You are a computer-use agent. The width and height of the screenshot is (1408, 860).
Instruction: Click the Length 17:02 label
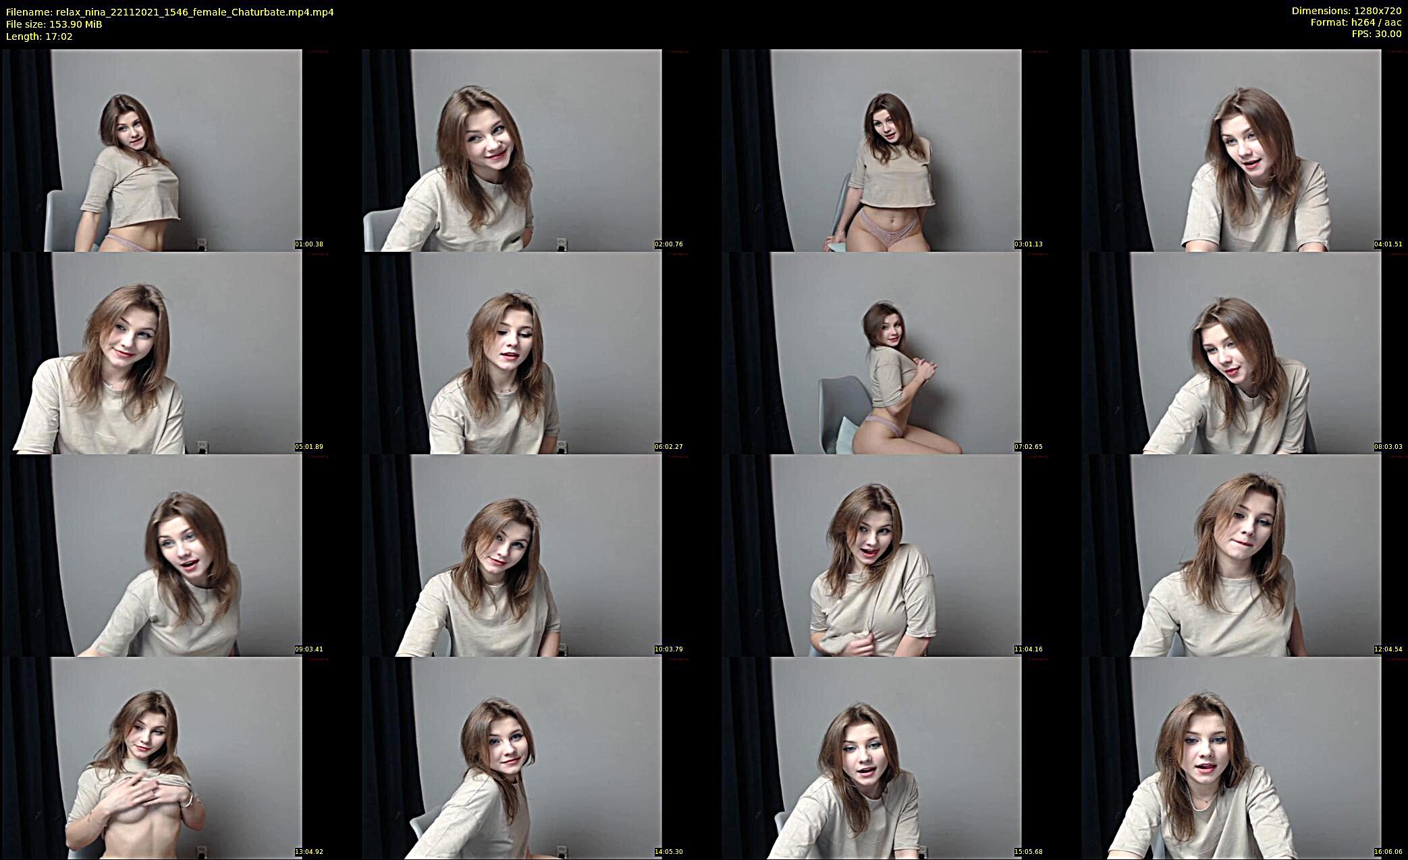point(39,36)
